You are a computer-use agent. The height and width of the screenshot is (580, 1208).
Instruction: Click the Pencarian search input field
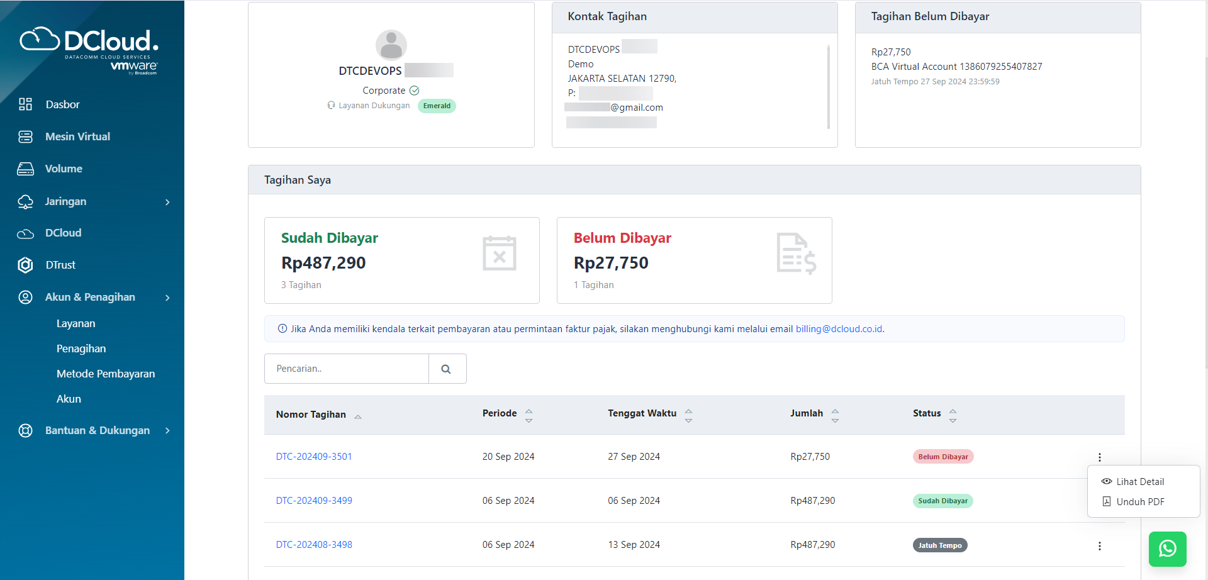click(347, 369)
